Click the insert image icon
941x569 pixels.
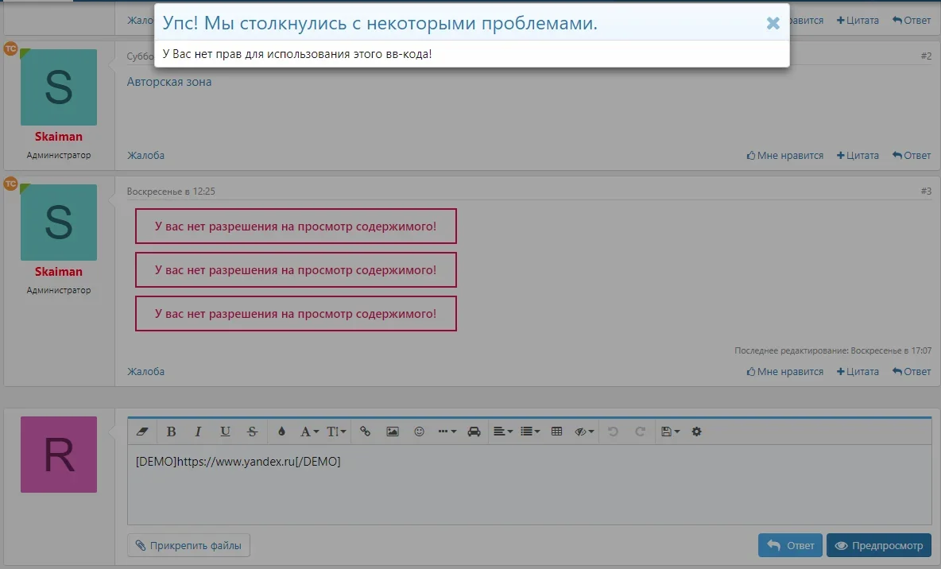click(393, 432)
